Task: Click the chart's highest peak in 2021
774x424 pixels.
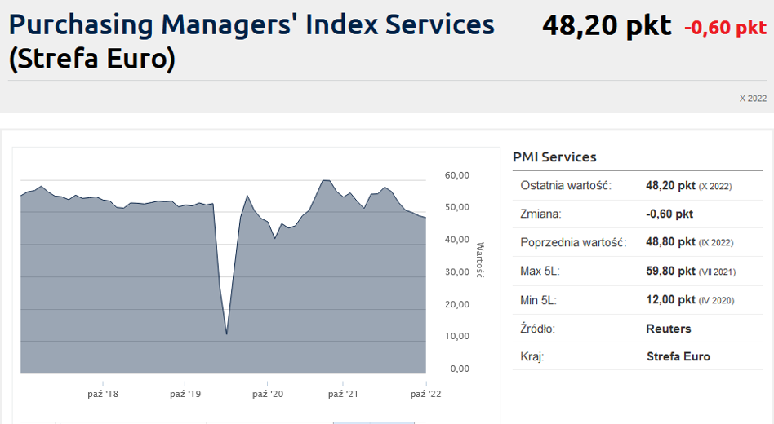Action: [326, 180]
